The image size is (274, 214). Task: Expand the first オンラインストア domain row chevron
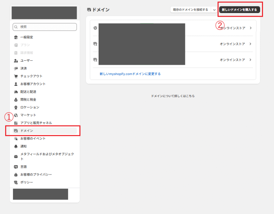[251, 28]
